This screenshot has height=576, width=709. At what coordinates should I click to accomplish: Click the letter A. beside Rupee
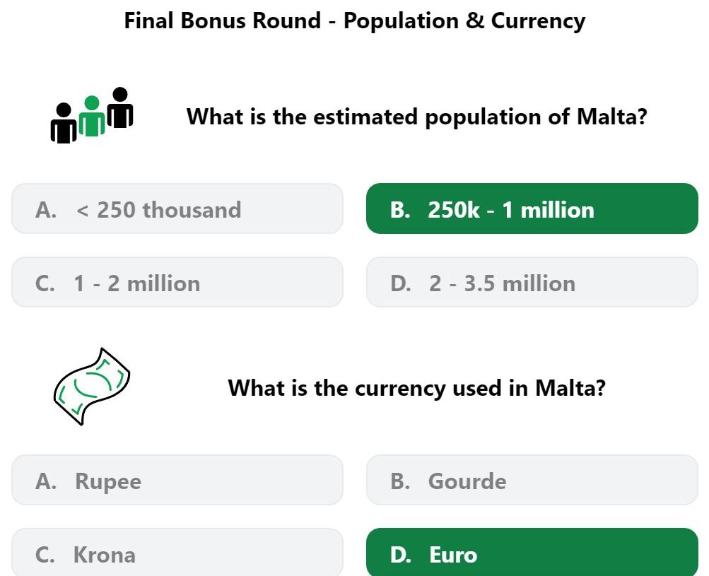(x=46, y=481)
